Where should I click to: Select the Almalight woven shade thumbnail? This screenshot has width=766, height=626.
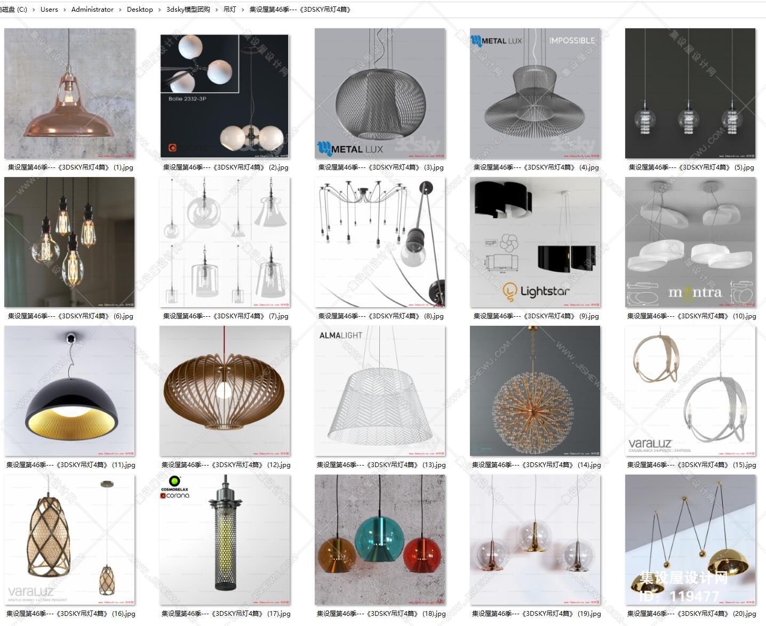pyautogui.click(x=380, y=391)
